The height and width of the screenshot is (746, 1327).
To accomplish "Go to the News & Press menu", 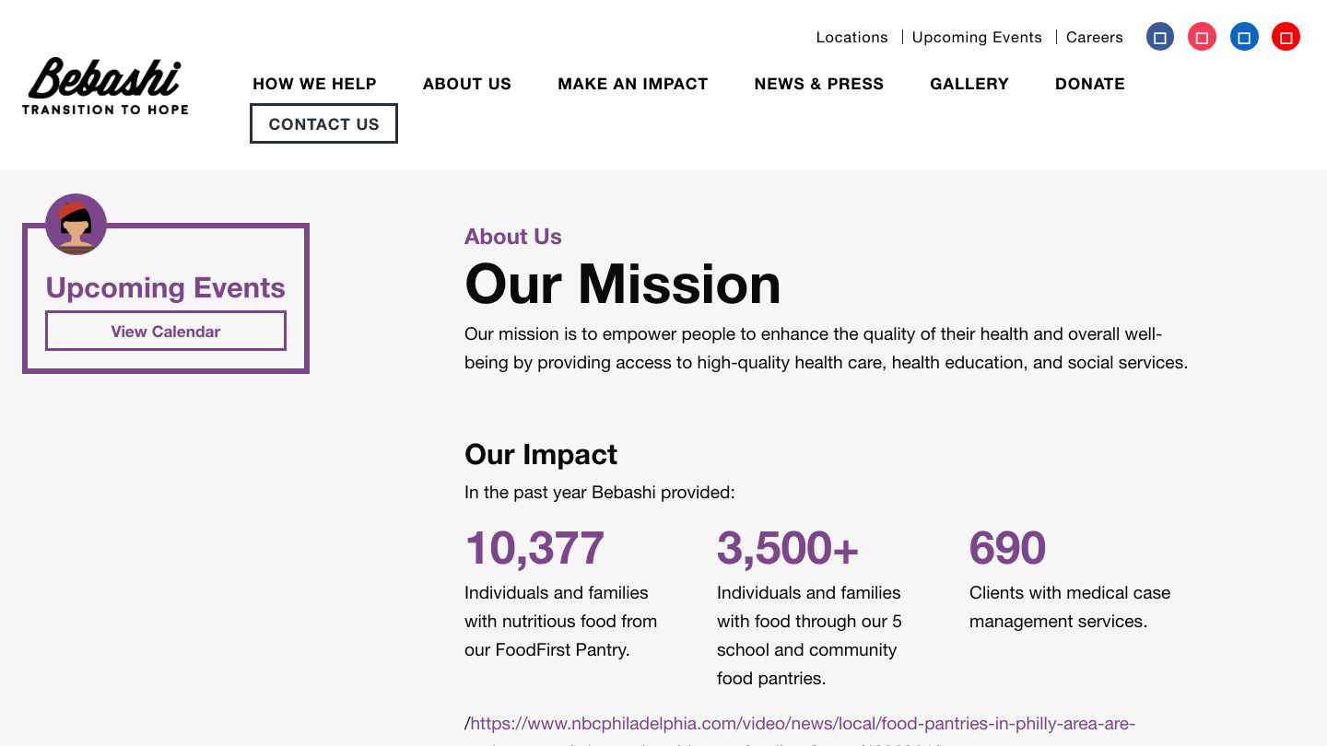I will coord(818,84).
